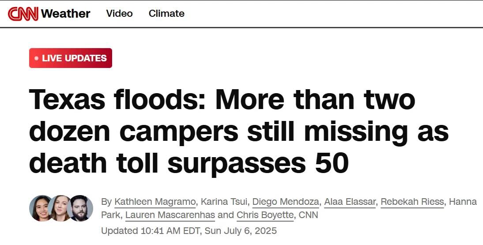The width and height of the screenshot is (483, 245).
Task: Open the Weather section heading
Action: [65, 14]
